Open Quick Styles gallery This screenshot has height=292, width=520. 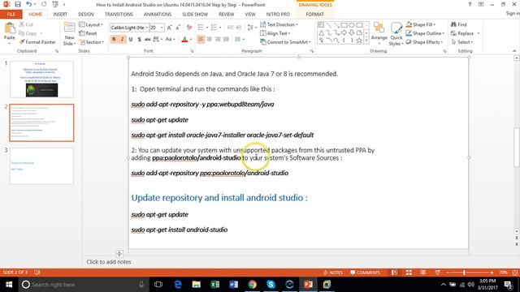[396, 34]
